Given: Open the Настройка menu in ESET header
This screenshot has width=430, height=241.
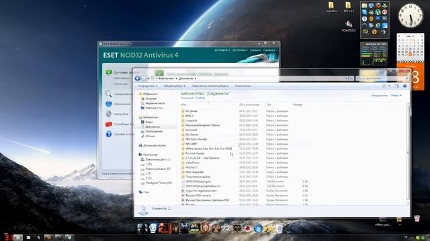Looking at the screenshot, I should (x=240, y=50).
